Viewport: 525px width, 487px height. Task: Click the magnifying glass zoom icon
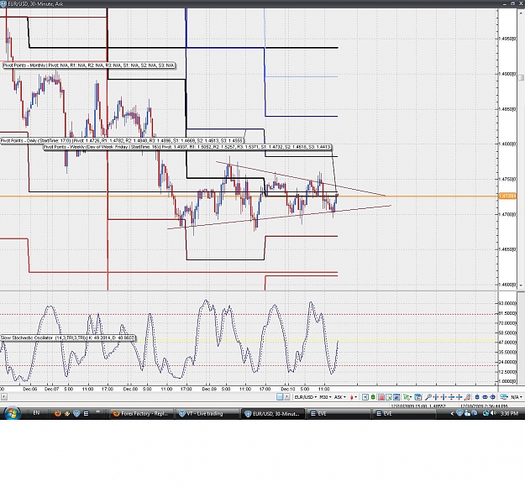428,397
